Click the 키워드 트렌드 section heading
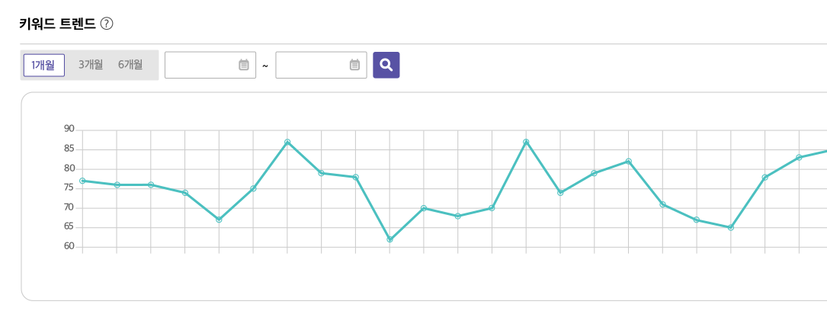827x324 pixels. click(57, 24)
